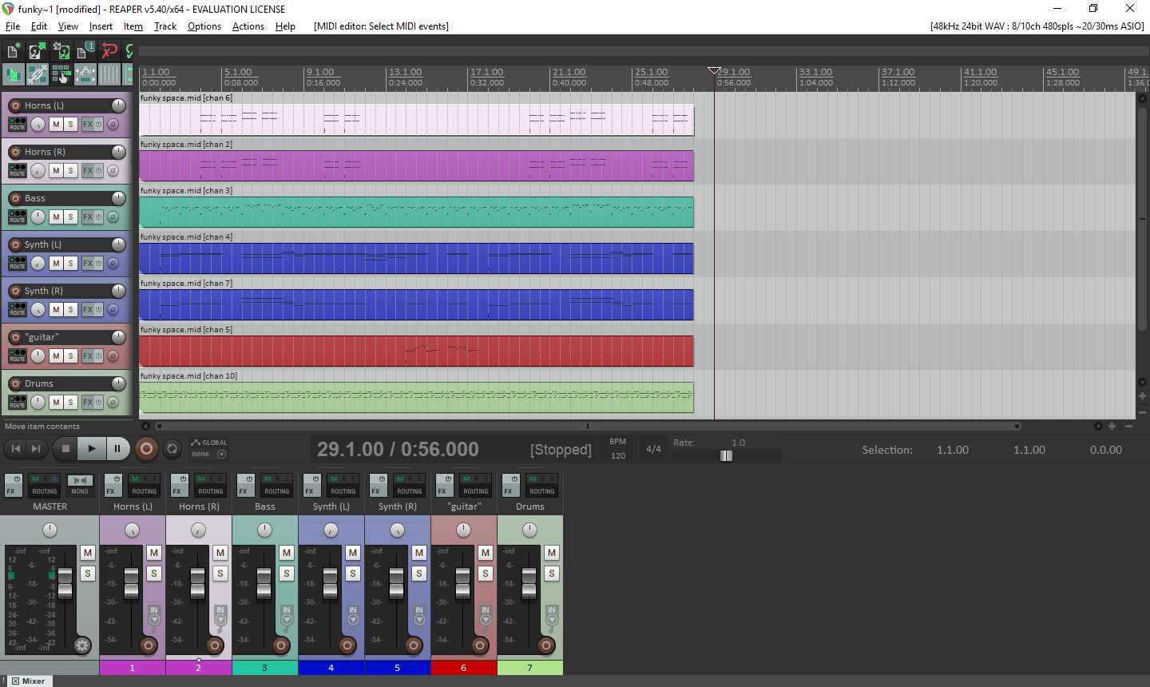
Task: Open the Insert menu
Action: pos(101,26)
